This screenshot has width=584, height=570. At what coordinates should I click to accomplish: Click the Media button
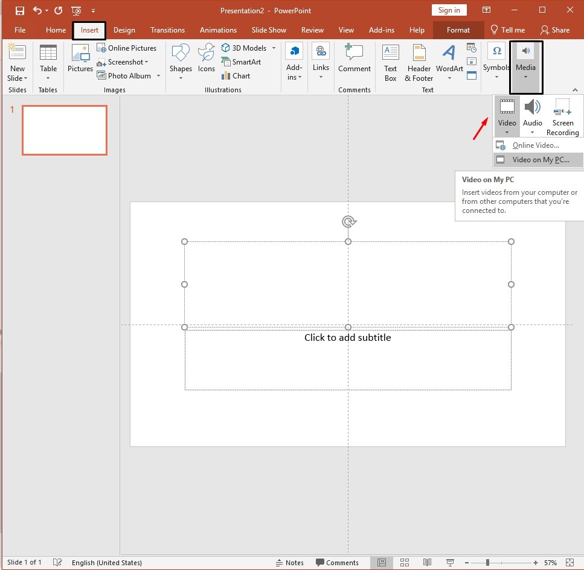pos(525,67)
